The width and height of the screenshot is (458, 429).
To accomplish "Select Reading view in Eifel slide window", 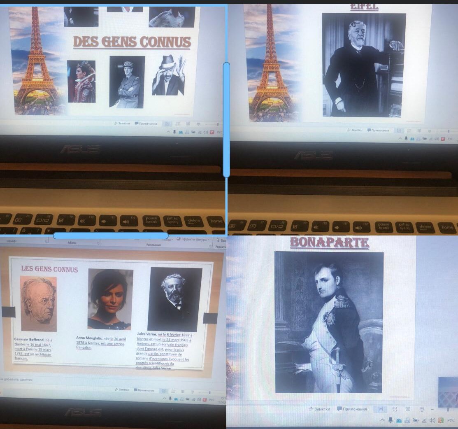I will pos(419,131).
